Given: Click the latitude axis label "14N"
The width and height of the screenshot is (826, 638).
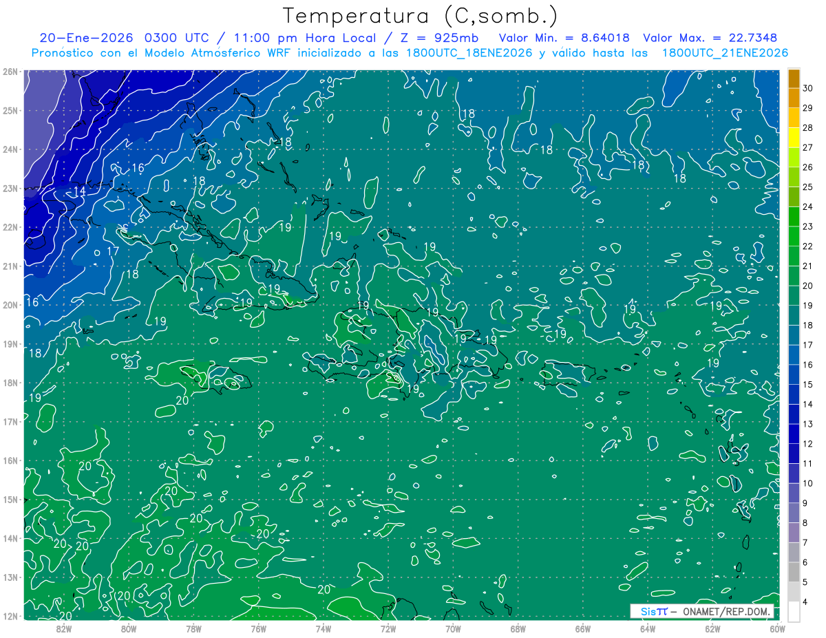Looking at the screenshot, I should coord(10,538).
